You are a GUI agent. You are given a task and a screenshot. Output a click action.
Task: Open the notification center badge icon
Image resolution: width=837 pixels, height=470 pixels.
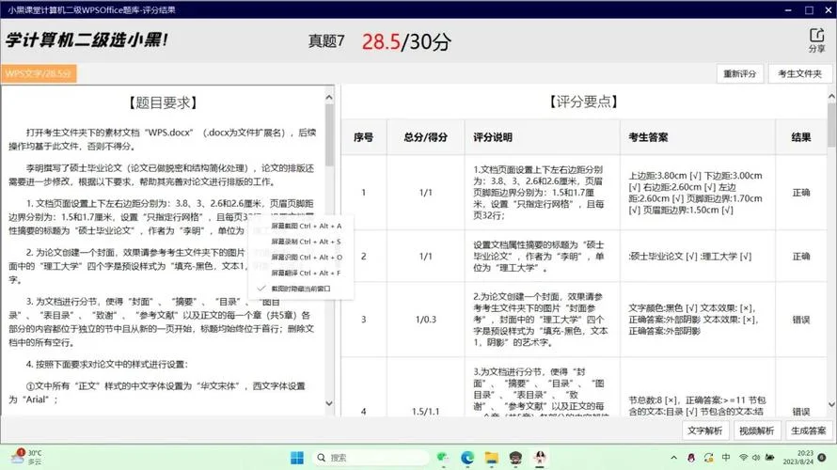[822, 457]
